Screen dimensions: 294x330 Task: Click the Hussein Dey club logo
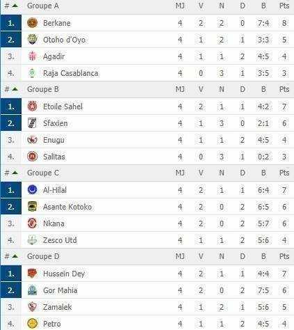coord(32,274)
